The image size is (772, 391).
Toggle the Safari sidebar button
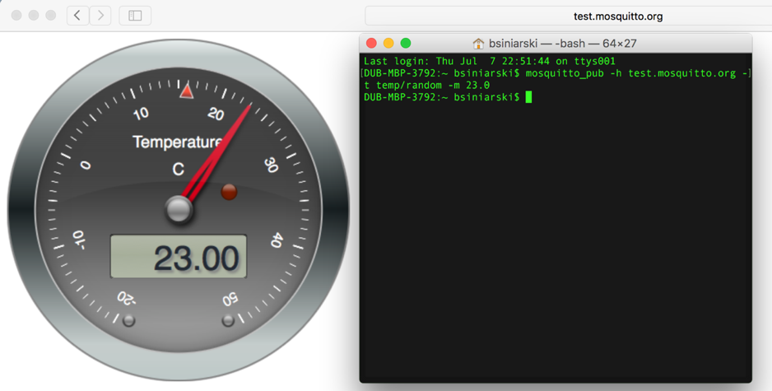click(x=135, y=16)
